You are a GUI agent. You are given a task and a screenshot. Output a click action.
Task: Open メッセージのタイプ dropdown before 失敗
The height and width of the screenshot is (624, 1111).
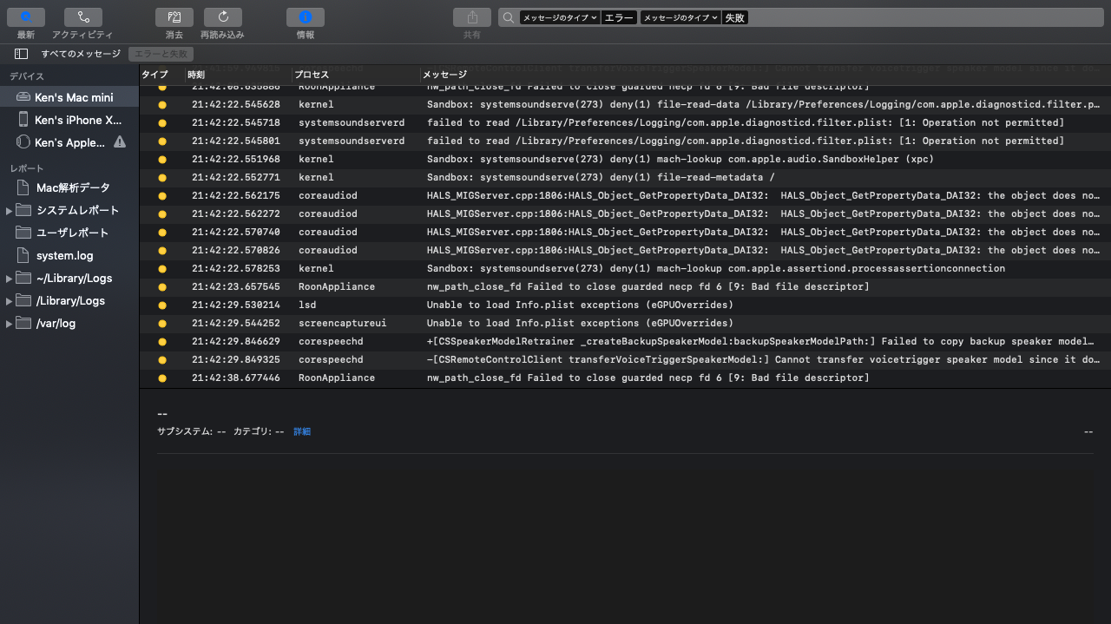click(680, 17)
